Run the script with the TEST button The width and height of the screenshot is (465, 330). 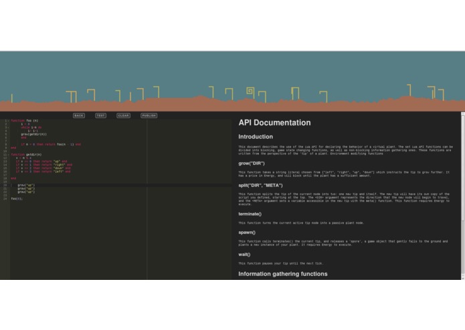click(101, 116)
